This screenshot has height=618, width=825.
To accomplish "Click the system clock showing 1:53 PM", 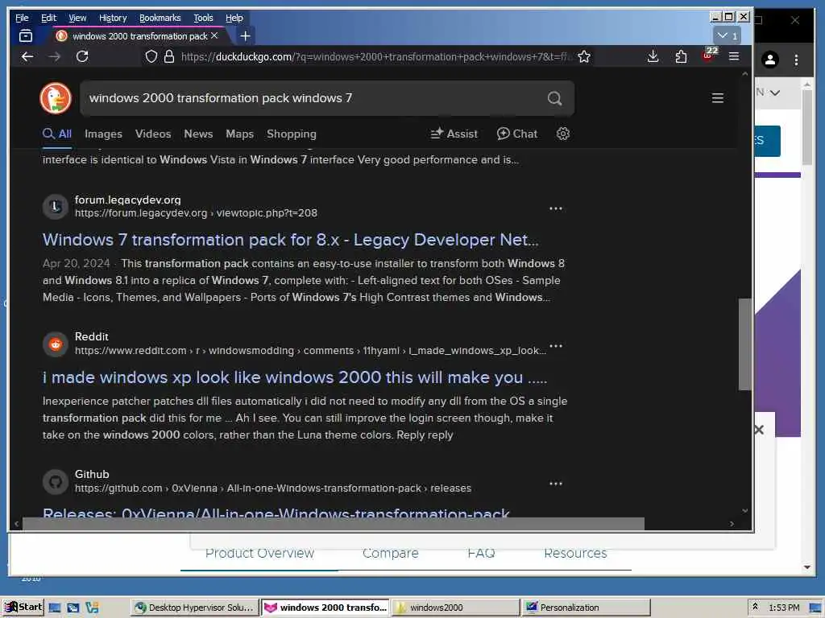I will (784, 608).
